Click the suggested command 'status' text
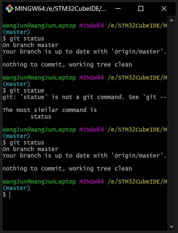Image resolution: width=178 pixels, height=233 pixels. point(40,116)
